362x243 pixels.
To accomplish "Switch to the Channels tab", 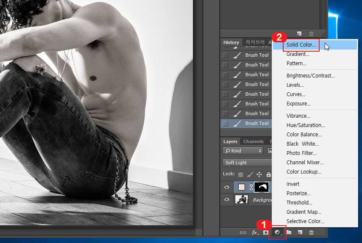I will pyautogui.click(x=253, y=141).
